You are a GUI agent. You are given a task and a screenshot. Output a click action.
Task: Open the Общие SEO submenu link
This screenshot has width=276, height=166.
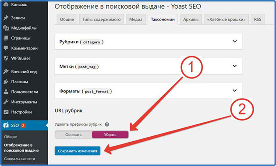(x=11, y=137)
